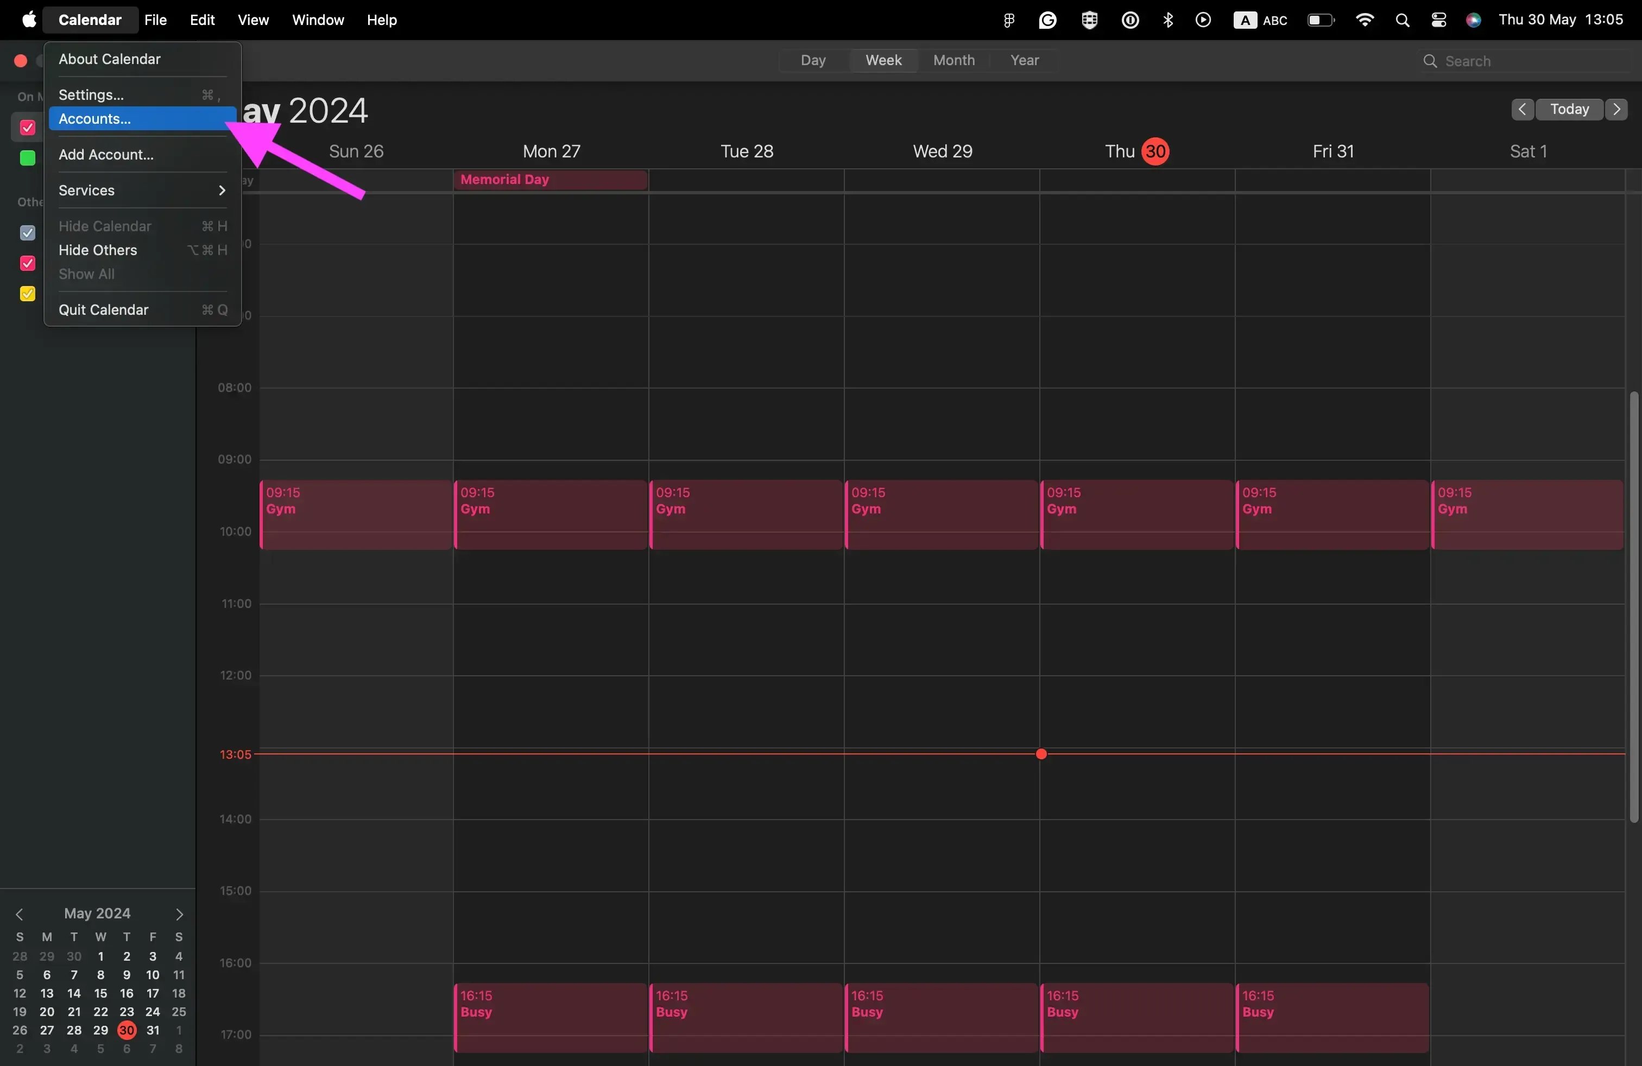This screenshot has width=1642, height=1066.
Task: Click the Grammarly menu bar icon
Action: tap(1048, 20)
